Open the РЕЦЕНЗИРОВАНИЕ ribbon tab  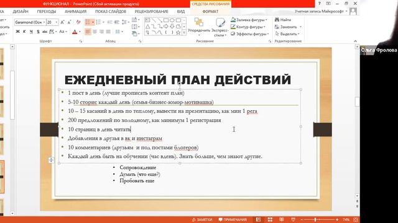(x=151, y=11)
